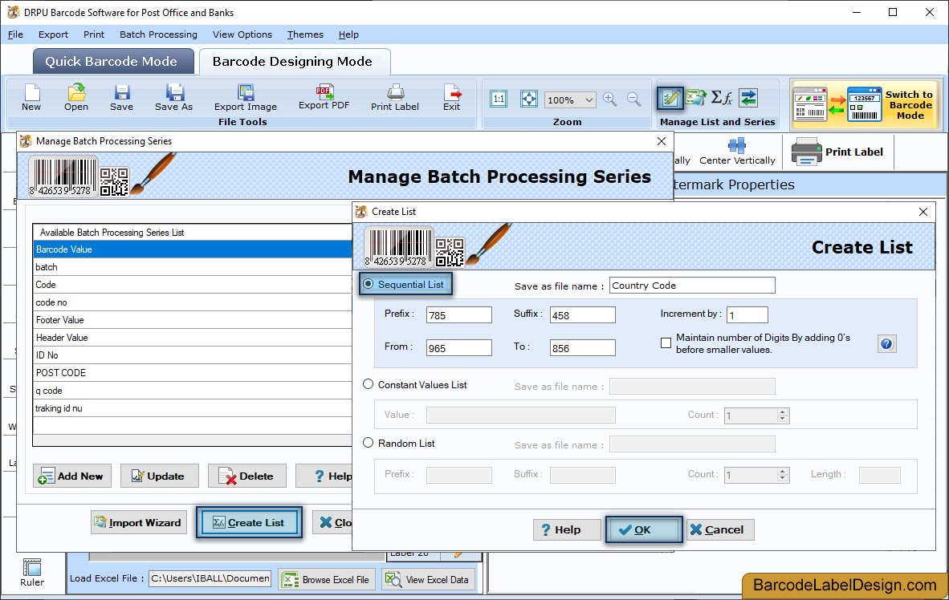Increase Constant Values Count stepper
Viewport: 949px width, 600px height.
click(783, 411)
